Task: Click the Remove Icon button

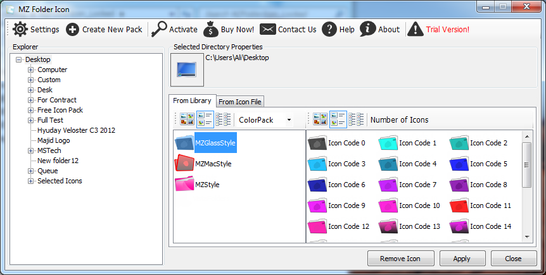Action: pyautogui.click(x=400, y=259)
